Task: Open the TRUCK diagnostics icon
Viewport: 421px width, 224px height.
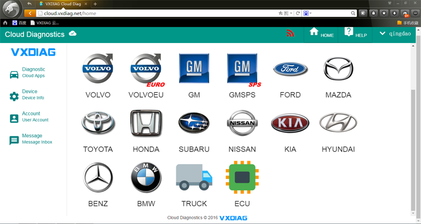Action: pos(194,177)
